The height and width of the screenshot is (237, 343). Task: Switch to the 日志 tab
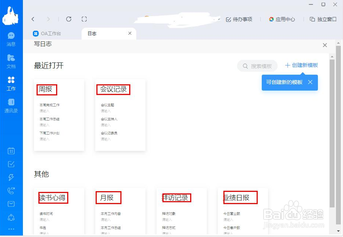(x=92, y=33)
